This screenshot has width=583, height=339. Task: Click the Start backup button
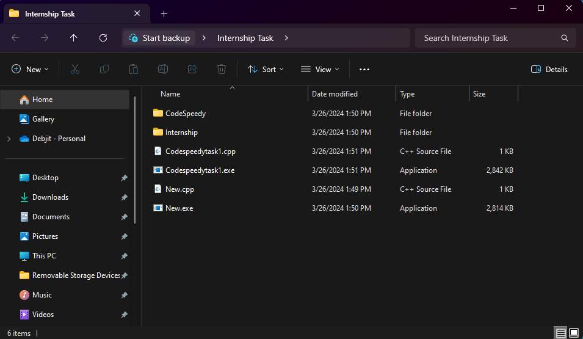(x=159, y=38)
